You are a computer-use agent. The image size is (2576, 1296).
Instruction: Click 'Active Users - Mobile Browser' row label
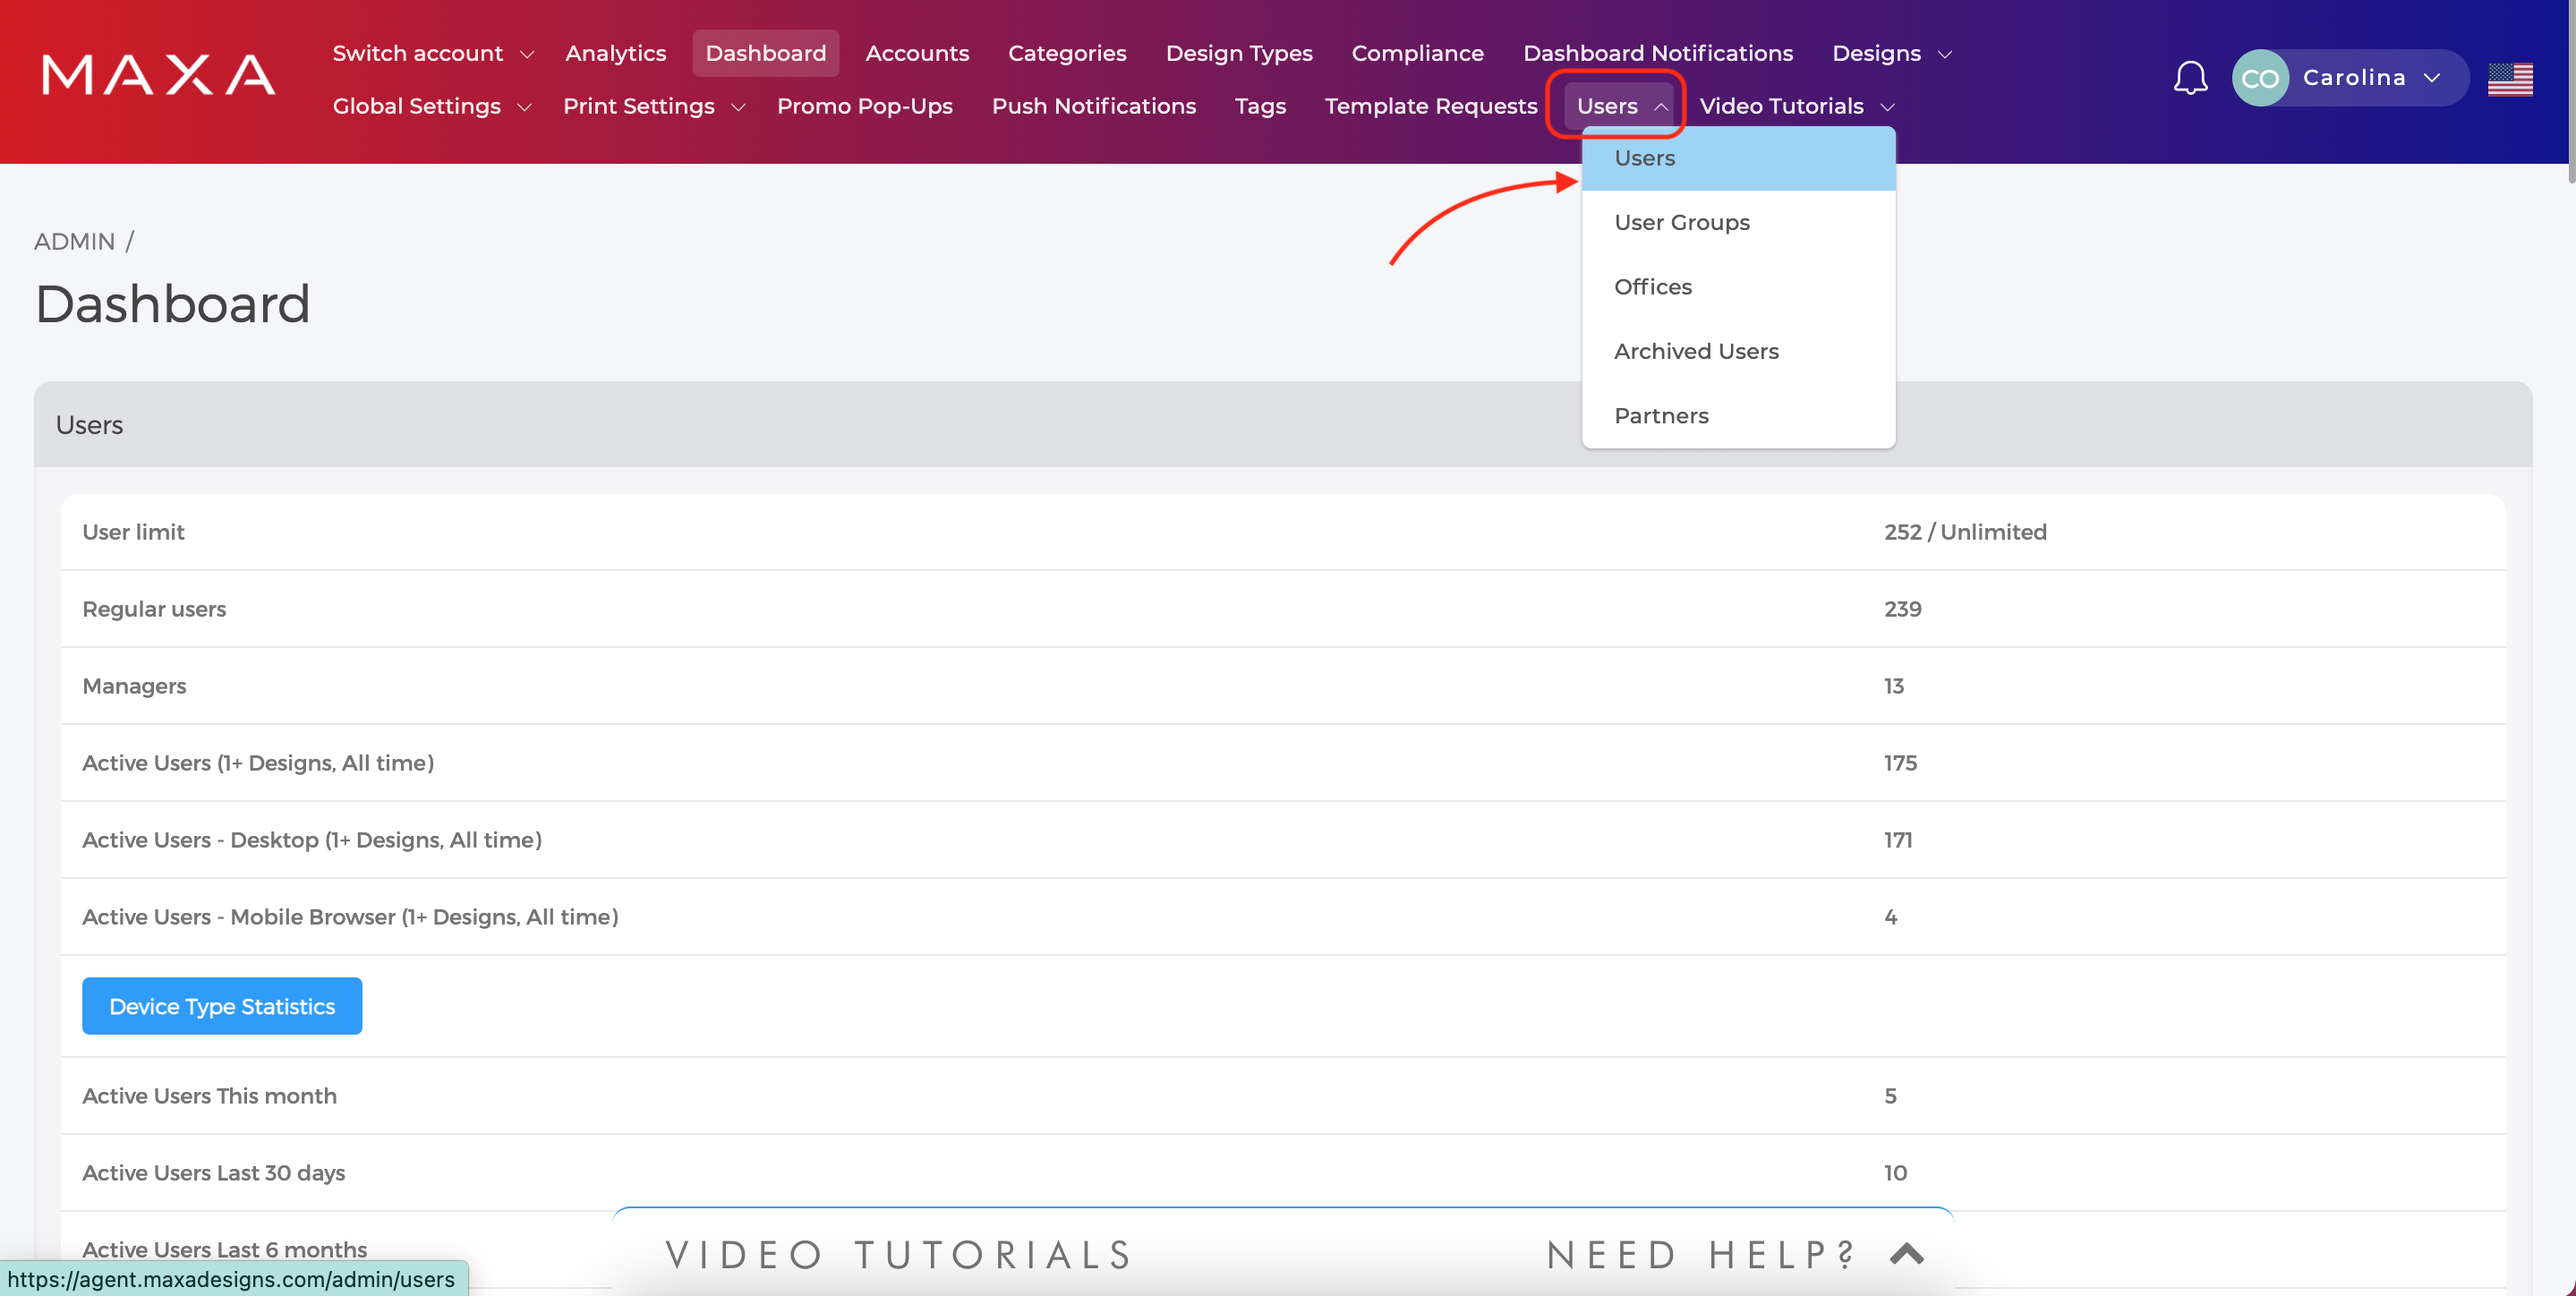coord(350,917)
